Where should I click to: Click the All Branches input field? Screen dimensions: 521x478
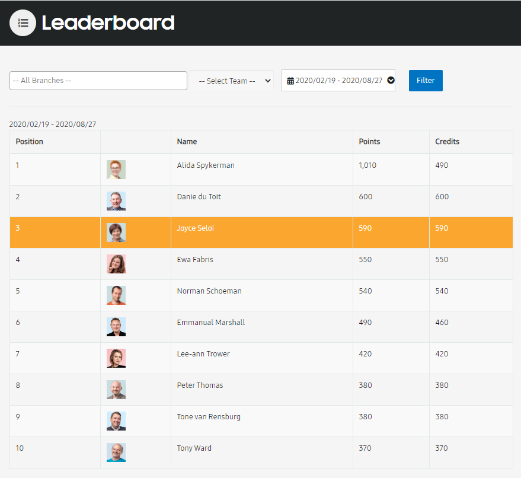pos(98,81)
